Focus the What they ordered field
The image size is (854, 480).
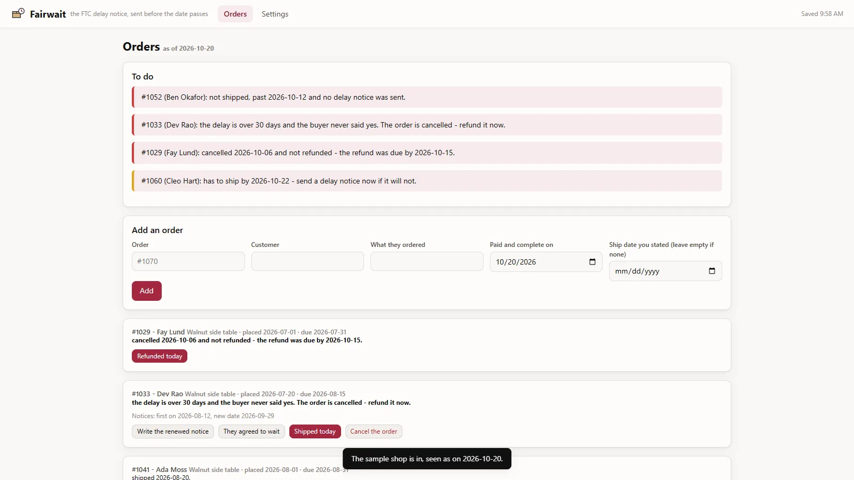[x=427, y=261]
